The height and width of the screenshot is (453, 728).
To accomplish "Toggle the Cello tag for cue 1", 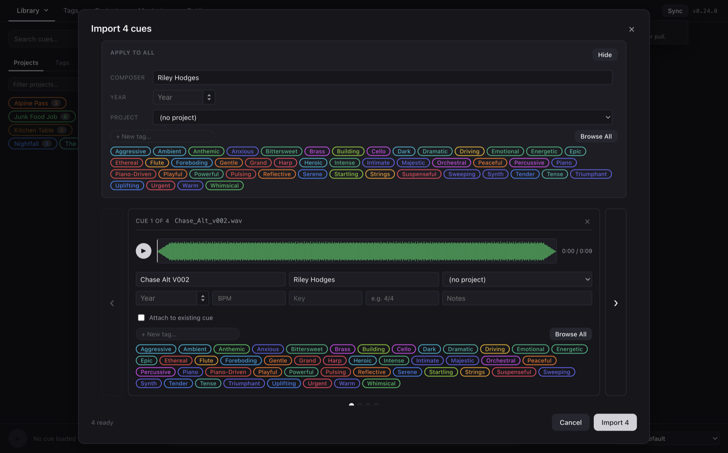I will pyautogui.click(x=404, y=349).
